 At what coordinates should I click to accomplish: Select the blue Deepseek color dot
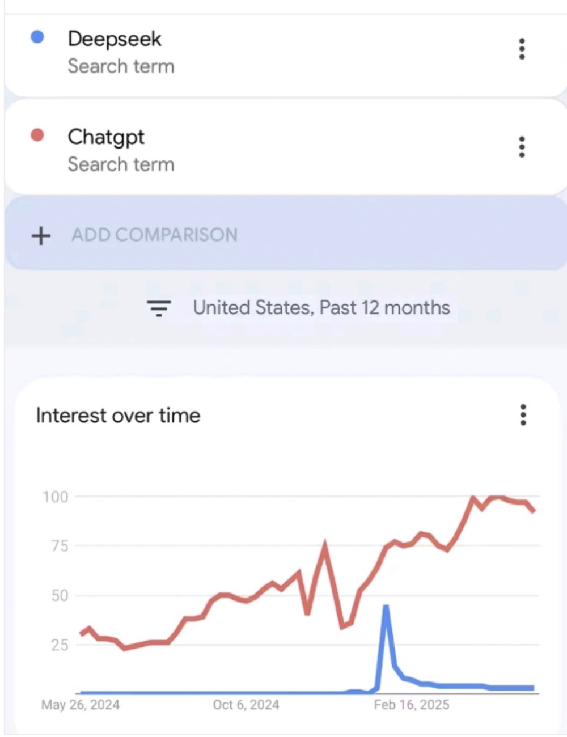pyautogui.click(x=37, y=37)
